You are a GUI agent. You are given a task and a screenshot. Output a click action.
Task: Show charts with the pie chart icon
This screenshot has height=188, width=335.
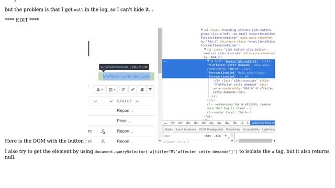[x=142, y=90]
